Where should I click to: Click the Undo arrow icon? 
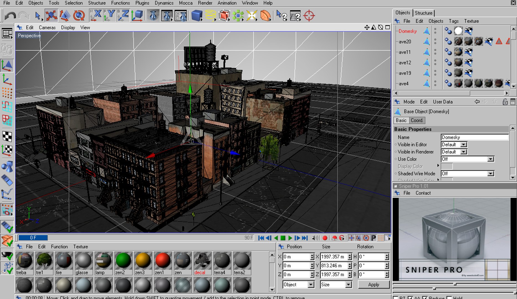click(x=11, y=16)
